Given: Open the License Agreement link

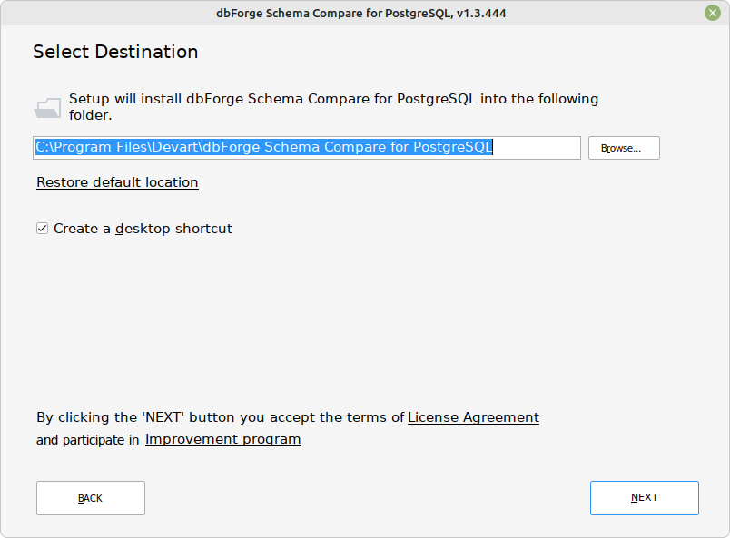Looking at the screenshot, I should click(473, 417).
